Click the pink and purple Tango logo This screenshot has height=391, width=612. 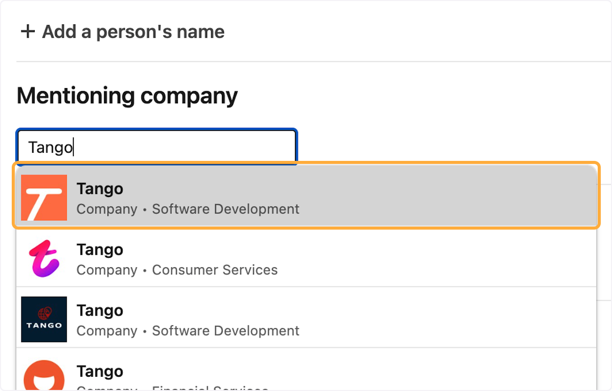44,258
